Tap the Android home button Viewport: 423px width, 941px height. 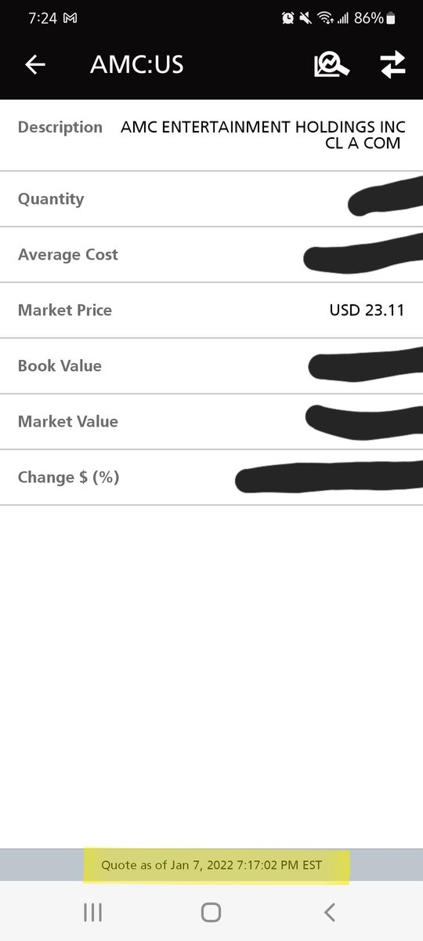211,912
